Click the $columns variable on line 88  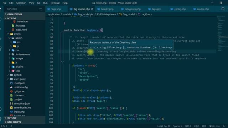click(78, 65)
